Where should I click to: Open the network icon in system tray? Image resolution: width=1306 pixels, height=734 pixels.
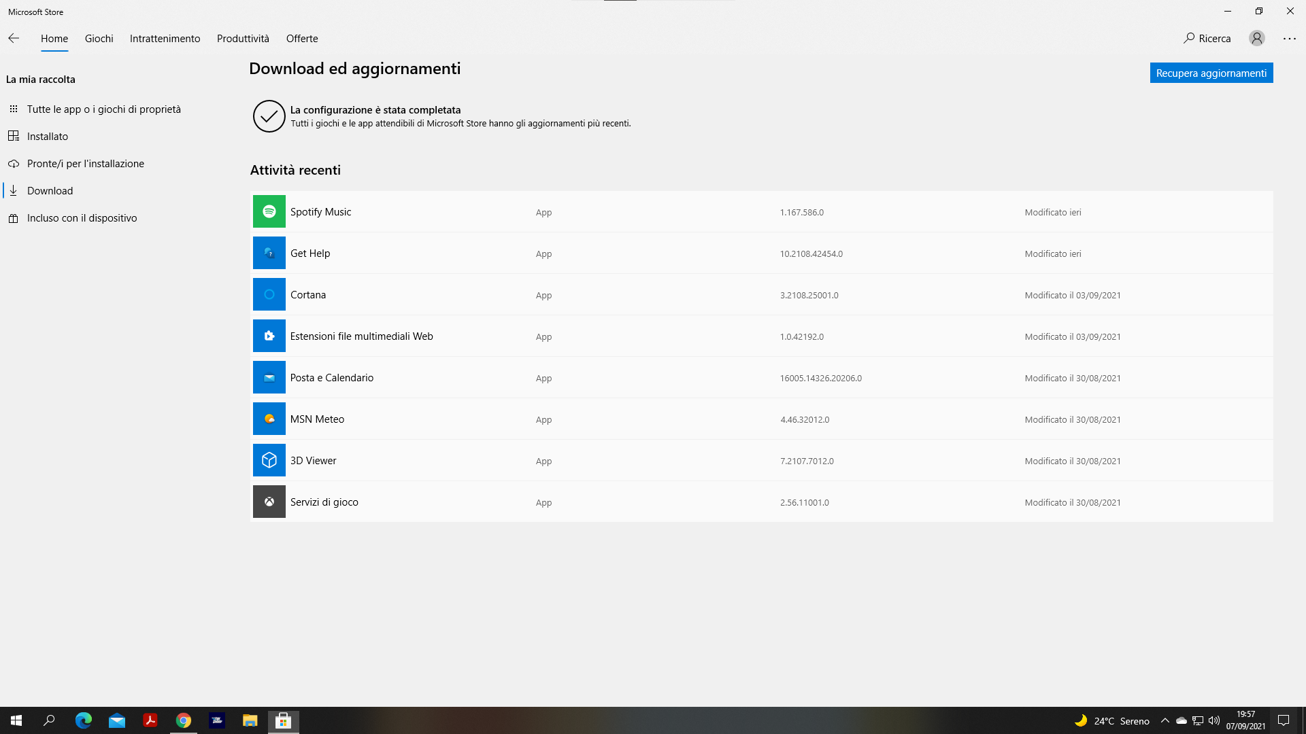1198,720
